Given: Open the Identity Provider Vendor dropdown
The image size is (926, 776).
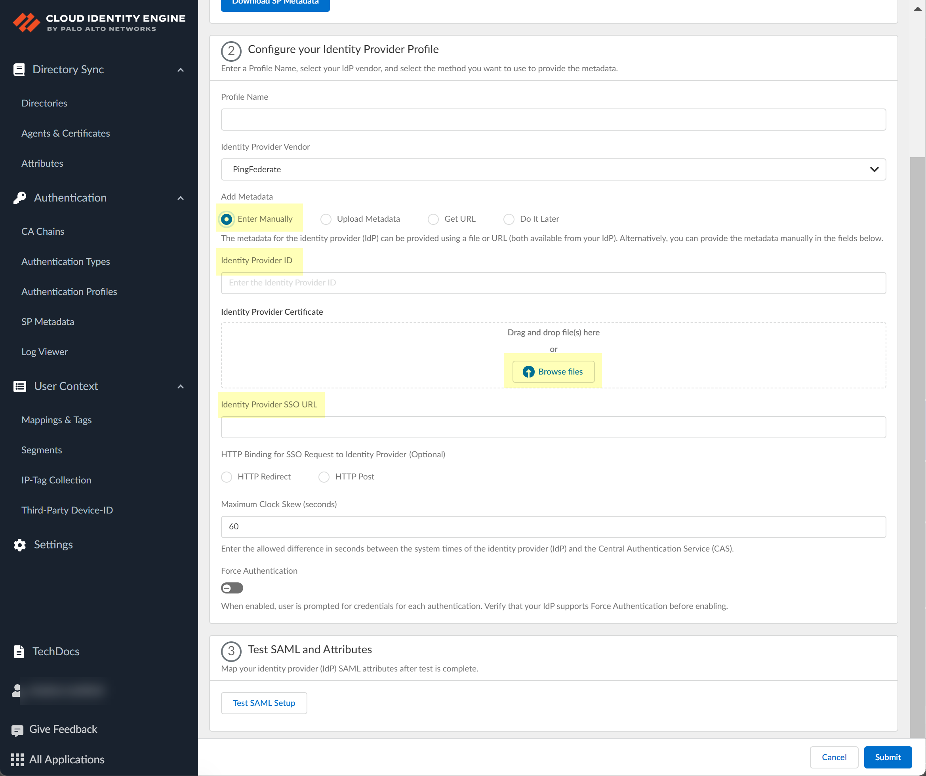Looking at the screenshot, I should point(553,169).
